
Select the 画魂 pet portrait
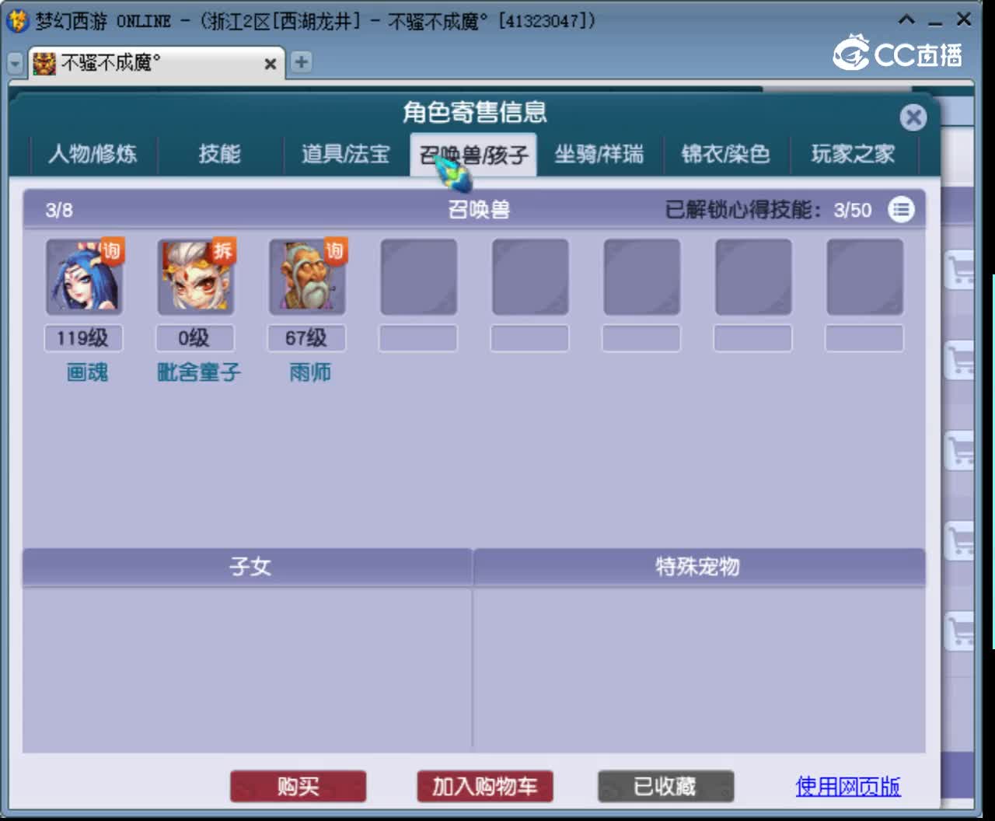click(84, 277)
